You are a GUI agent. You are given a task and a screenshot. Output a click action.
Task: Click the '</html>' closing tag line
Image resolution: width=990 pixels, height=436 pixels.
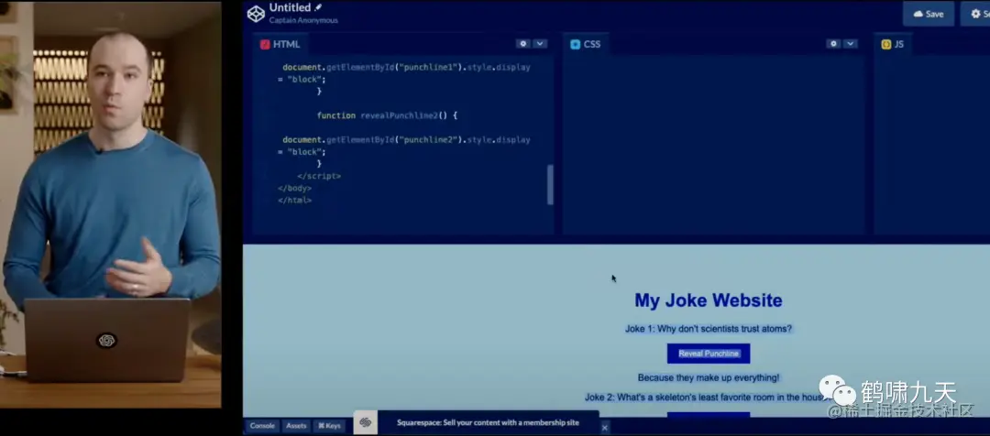coord(295,200)
